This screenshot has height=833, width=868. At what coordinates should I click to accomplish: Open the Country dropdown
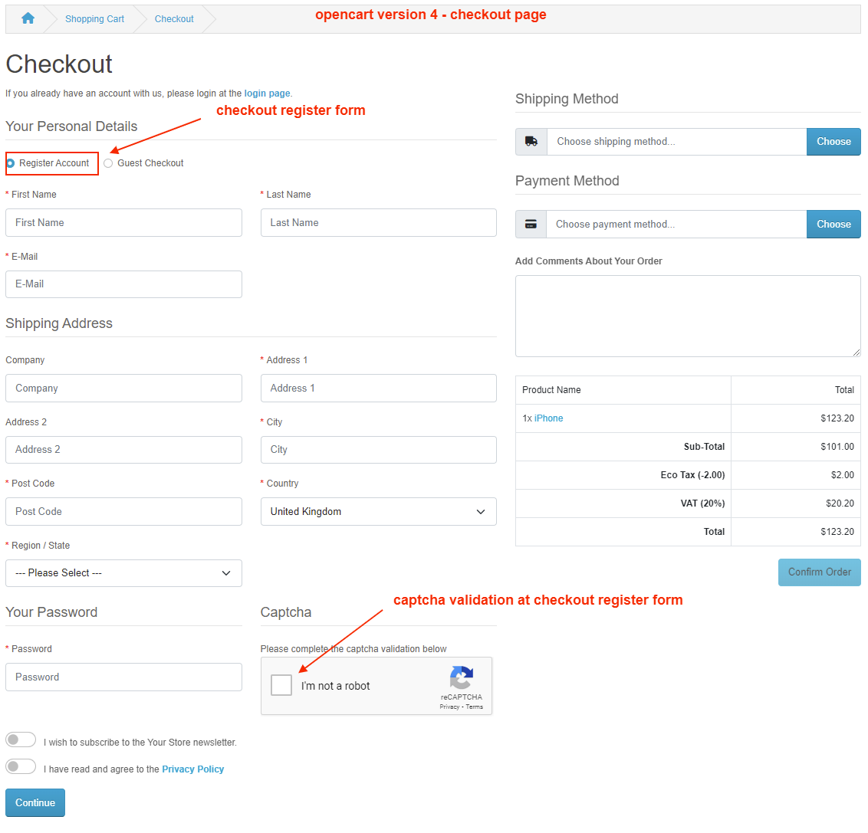(x=378, y=512)
